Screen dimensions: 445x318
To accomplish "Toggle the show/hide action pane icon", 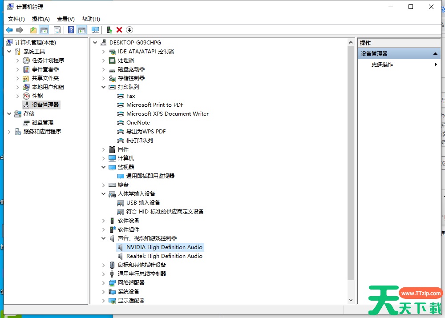I will [x=81, y=30].
